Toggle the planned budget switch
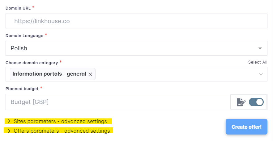 [256, 102]
